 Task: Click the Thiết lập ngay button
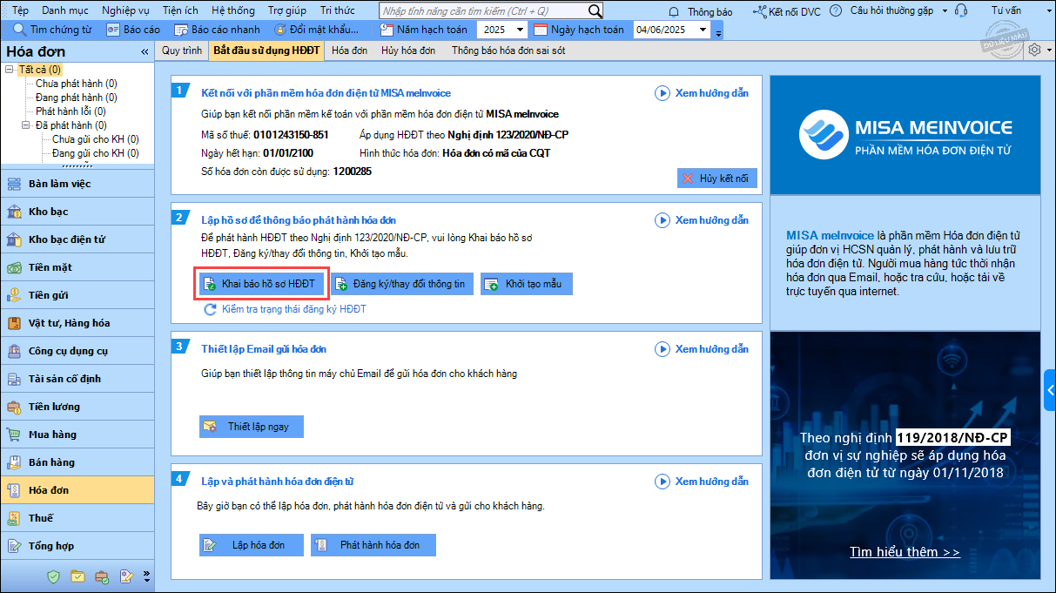(251, 427)
